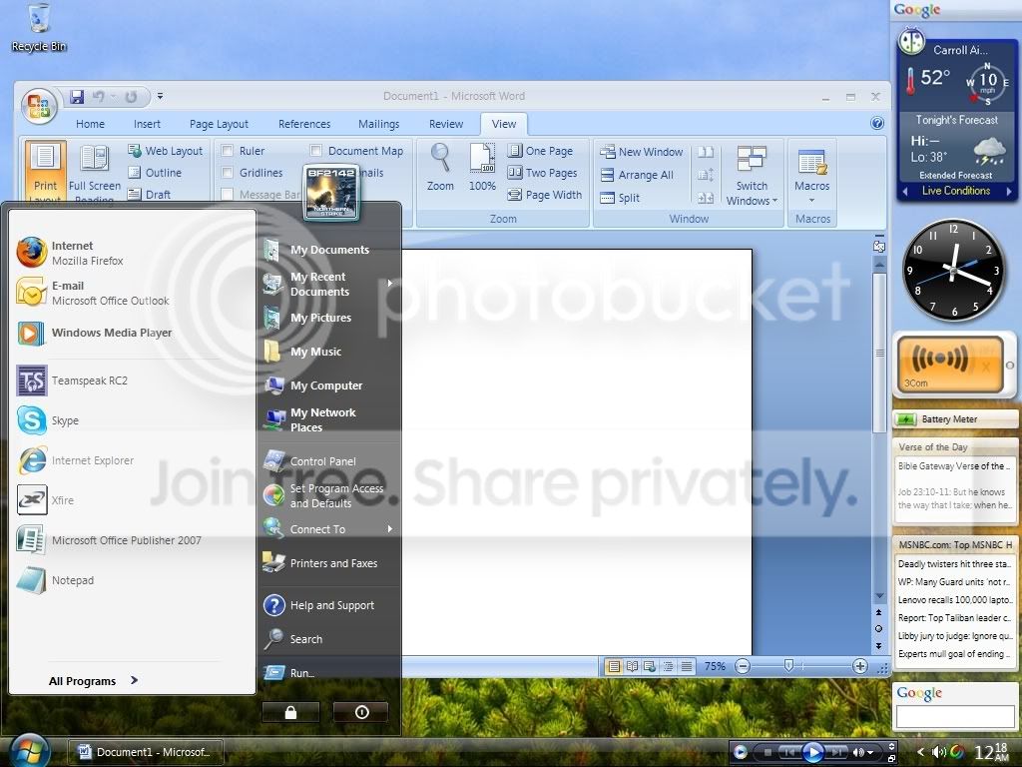Click the Redo icon in Quick Access toolbar
Image resolution: width=1022 pixels, height=767 pixels.
click(x=131, y=97)
